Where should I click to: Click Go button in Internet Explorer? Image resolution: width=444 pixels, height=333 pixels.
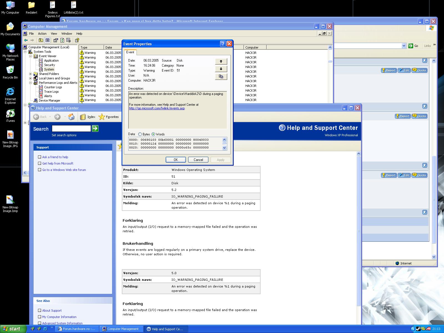point(413,46)
